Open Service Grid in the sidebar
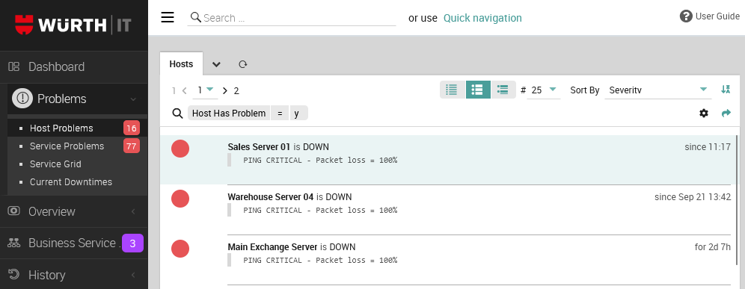Viewport: 745px width, 289px height. 55,164
